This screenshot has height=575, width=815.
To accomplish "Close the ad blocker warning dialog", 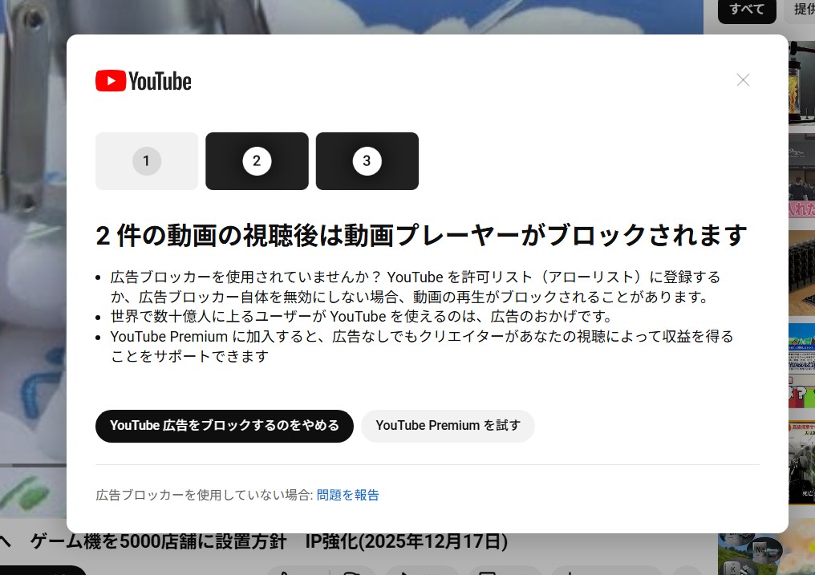I will point(743,80).
